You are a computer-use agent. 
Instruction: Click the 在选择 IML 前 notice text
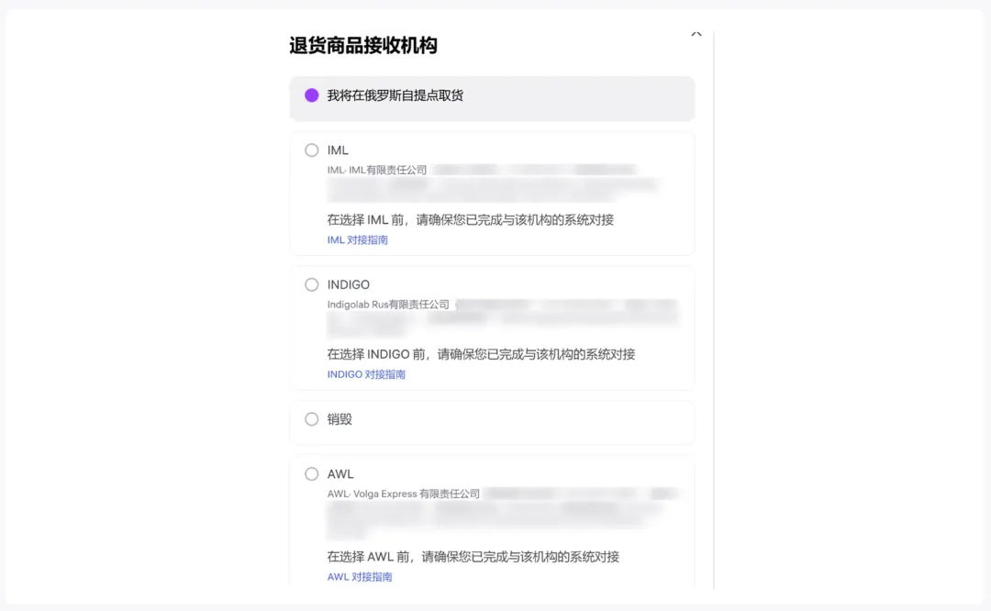click(x=471, y=220)
